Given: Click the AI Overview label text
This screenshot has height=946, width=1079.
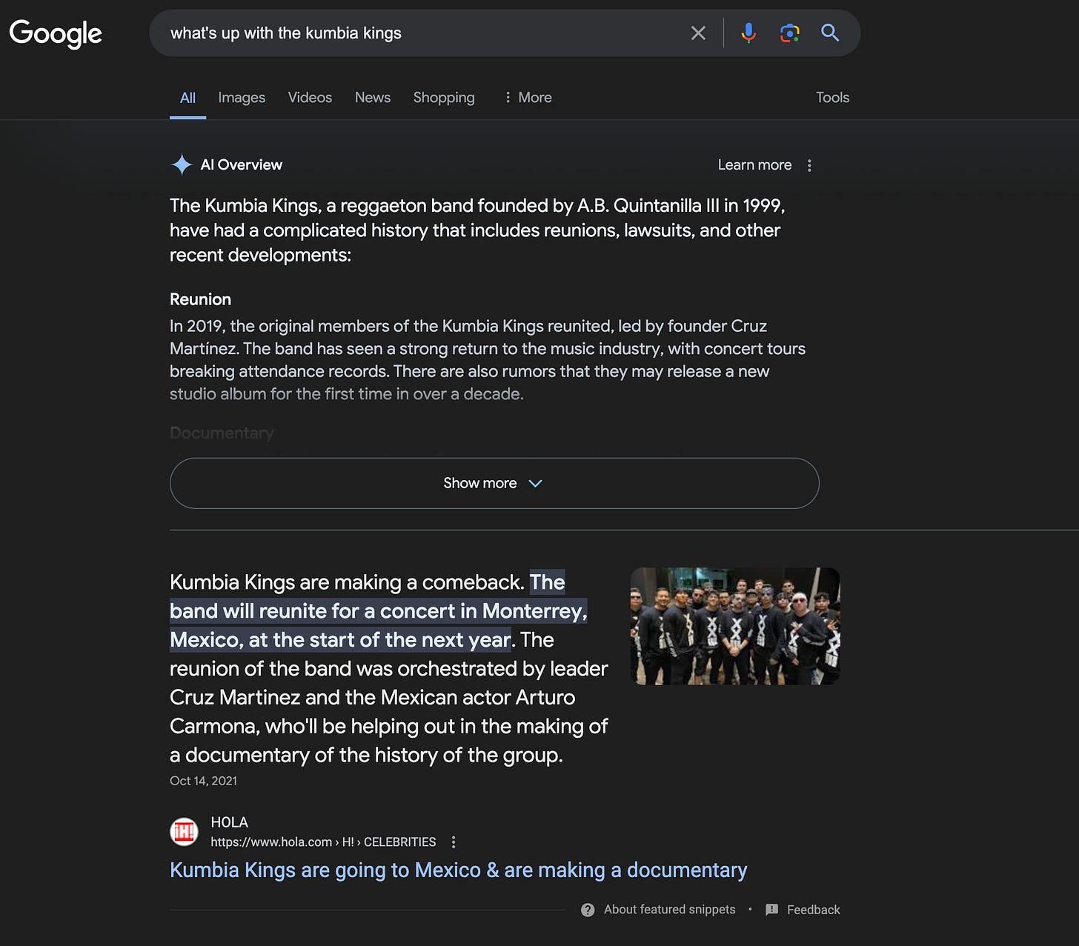Looking at the screenshot, I should [x=241, y=164].
